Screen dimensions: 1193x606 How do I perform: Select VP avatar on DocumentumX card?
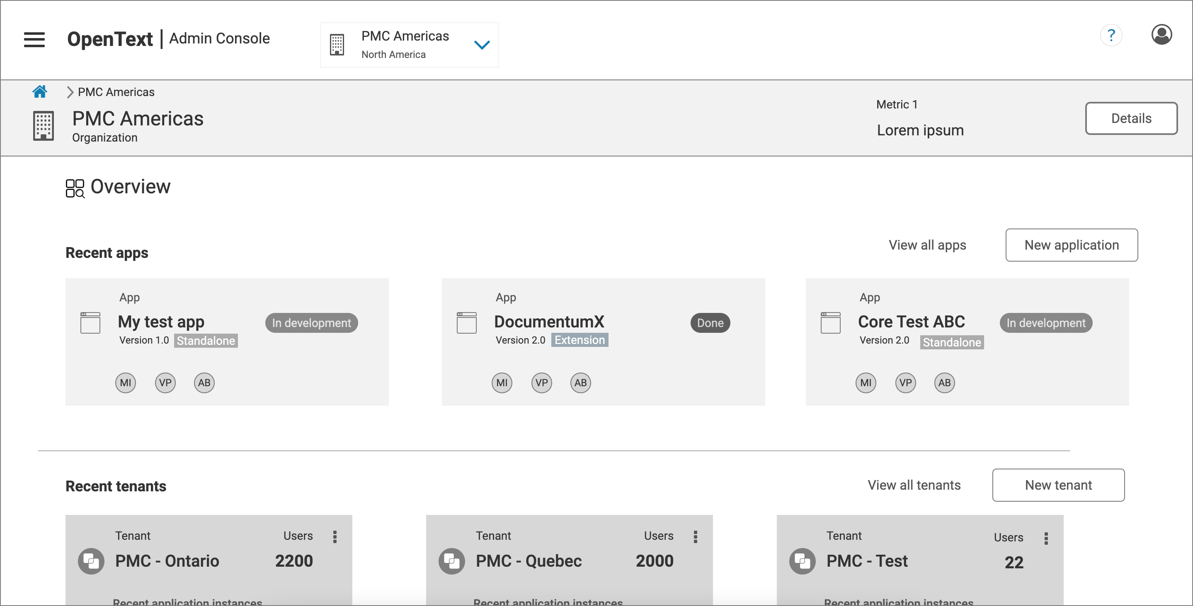542,382
